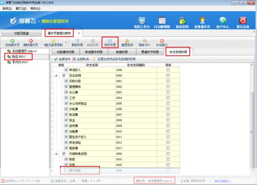Click 刷新 (F5) toolbar icon

[145, 40]
